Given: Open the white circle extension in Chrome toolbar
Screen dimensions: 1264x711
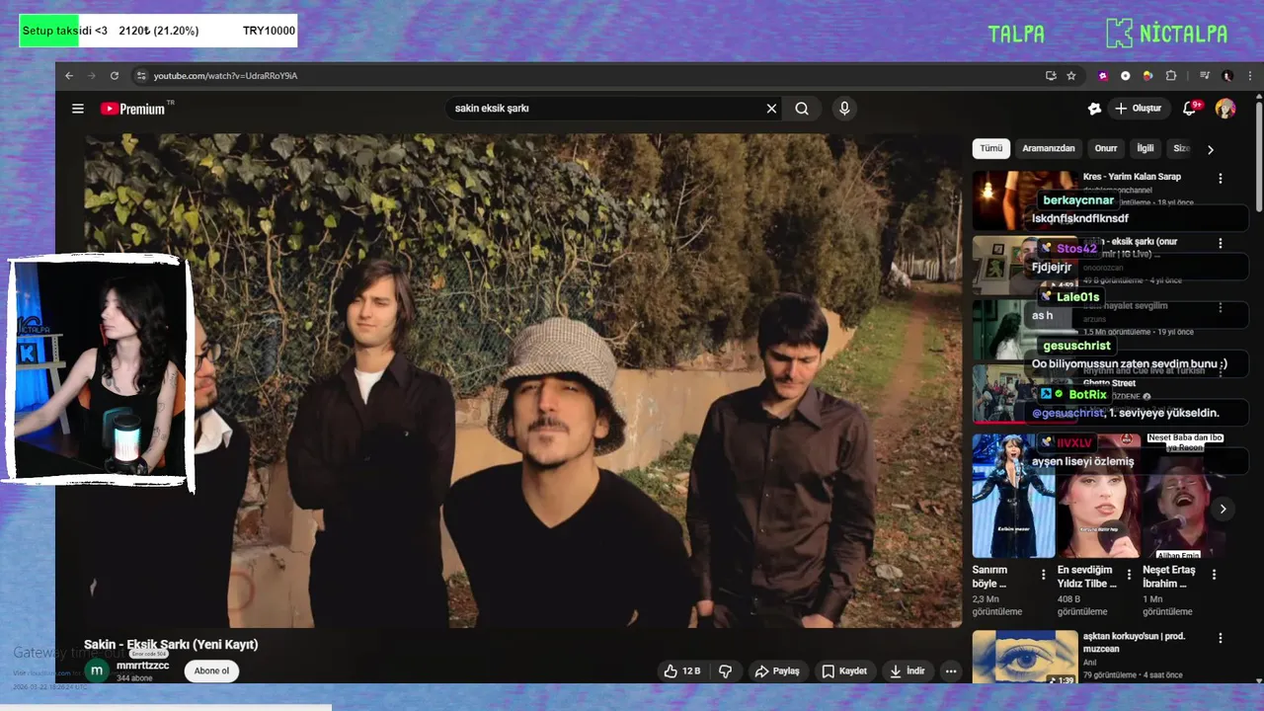Looking at the screenshot, I should click(1126, 76).
